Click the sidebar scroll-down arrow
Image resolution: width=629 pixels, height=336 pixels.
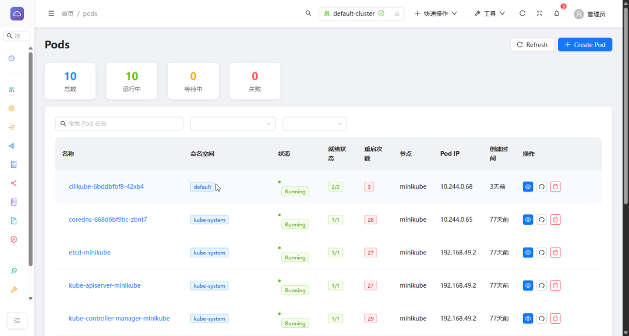click(x=30, y=299)
